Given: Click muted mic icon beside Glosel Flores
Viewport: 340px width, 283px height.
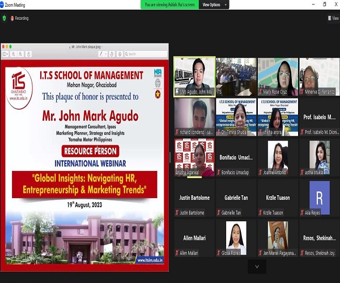Looking at the screenshot, I should (x=219, y=253).
